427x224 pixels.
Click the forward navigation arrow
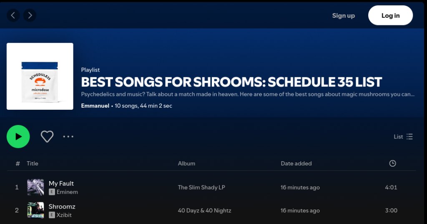(x=29, y=15)
